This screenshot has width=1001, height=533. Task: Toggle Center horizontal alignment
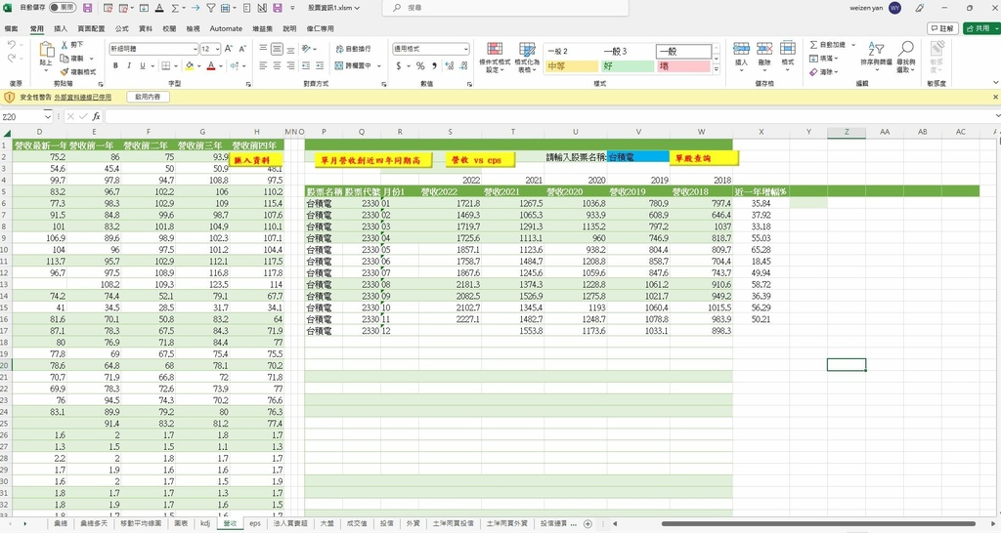pyautogui.click(x=277, y=65)
